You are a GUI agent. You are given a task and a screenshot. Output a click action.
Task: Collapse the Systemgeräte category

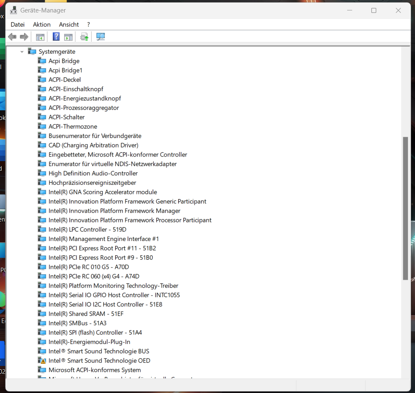click(22, 51)
